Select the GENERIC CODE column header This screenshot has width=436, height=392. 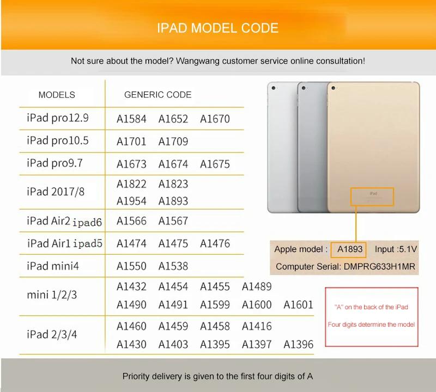coord(158,95)
